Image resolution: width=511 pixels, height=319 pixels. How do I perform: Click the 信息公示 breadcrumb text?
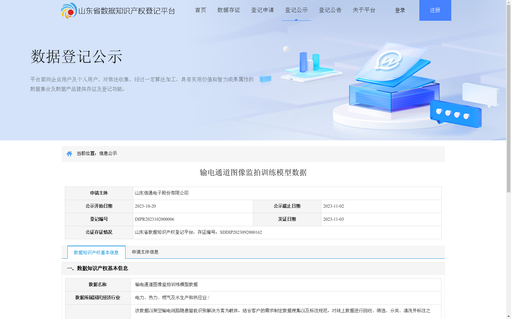coord(108,153)
